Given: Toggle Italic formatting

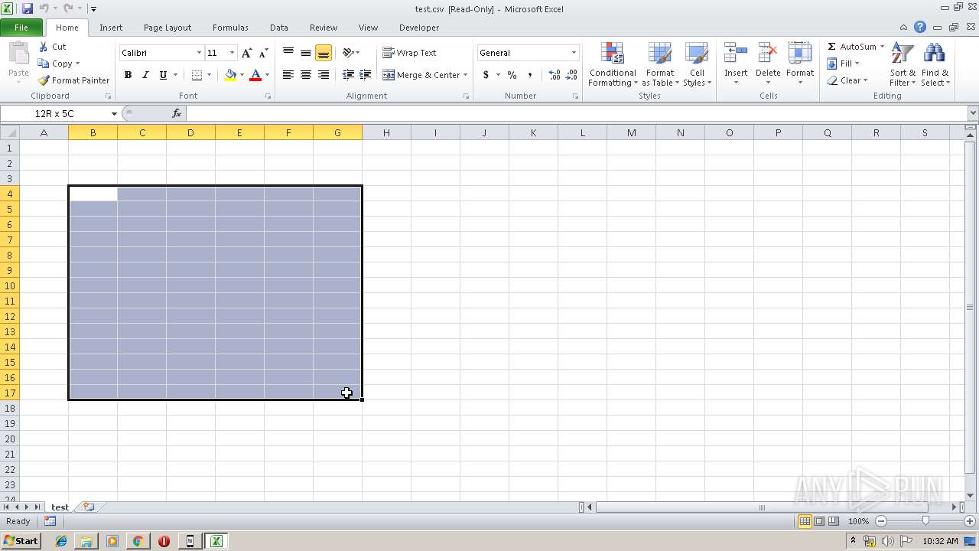Looking at the screenshot, I should 145,75.
